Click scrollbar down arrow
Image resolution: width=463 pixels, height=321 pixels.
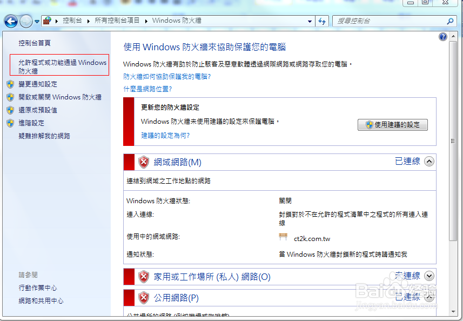coord(453,312)
